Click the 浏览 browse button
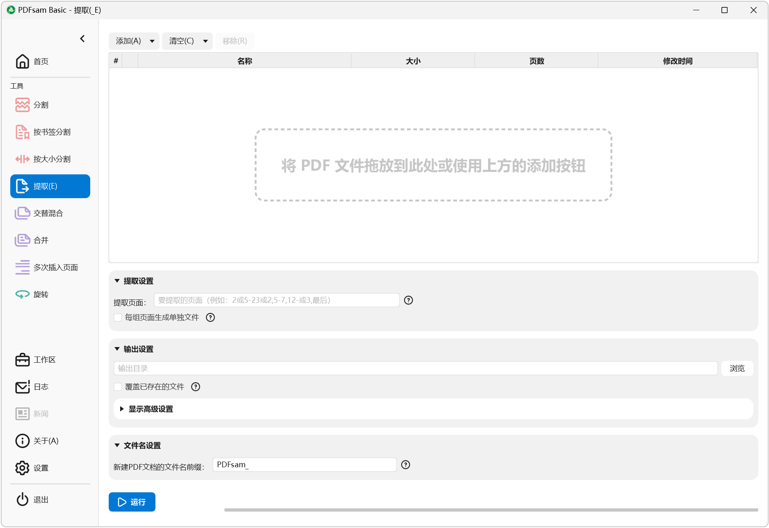Image resolution: width=769 pixels, height=528 pixels. [x=737, y=368]
